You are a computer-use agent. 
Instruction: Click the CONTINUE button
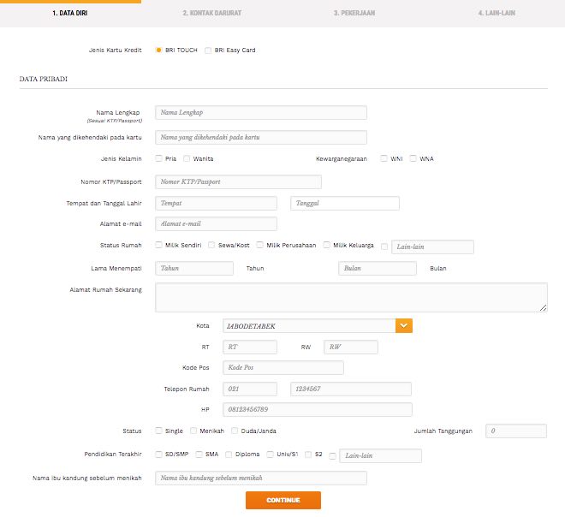pyautogui.click(x=283, y=501)
